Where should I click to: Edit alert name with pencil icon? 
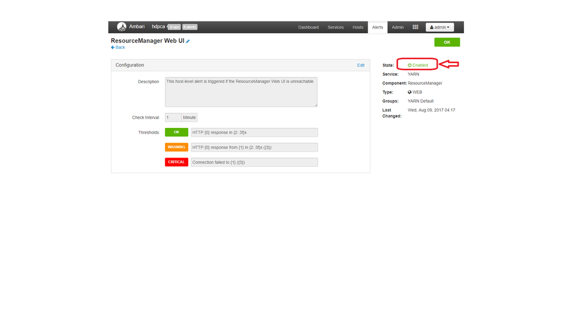(188, 41)
